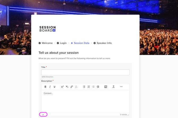Screen dimensions: 178x118
Task: Insert an image into the description
Action: tap(105, 87)
